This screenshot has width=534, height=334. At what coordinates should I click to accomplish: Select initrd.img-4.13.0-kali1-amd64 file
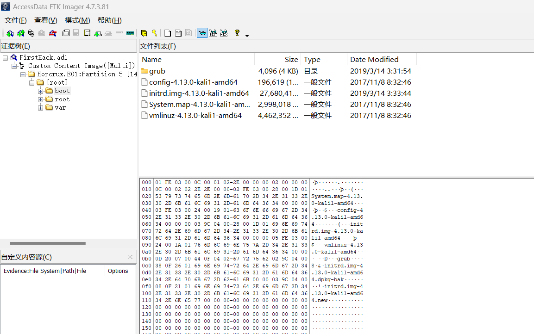click(x=199, y=93)
